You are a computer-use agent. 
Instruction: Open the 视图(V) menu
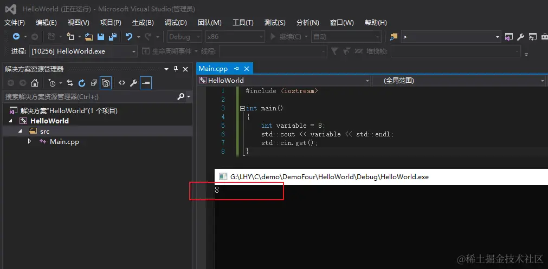pos(78,23)
